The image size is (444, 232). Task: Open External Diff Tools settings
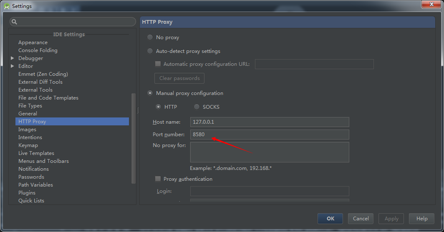(x=40, y=82)
